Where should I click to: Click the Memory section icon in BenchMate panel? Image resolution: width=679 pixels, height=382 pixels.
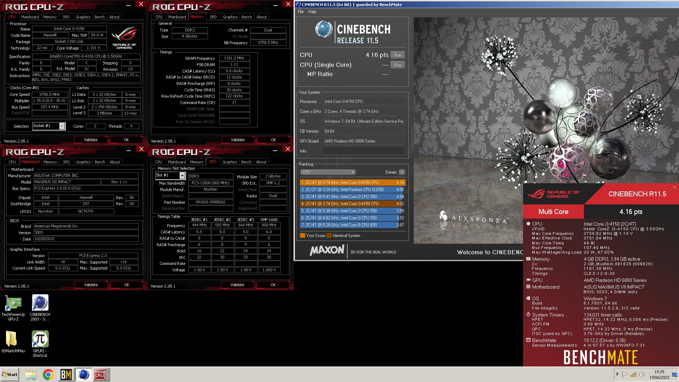click(x=528, y=259)
